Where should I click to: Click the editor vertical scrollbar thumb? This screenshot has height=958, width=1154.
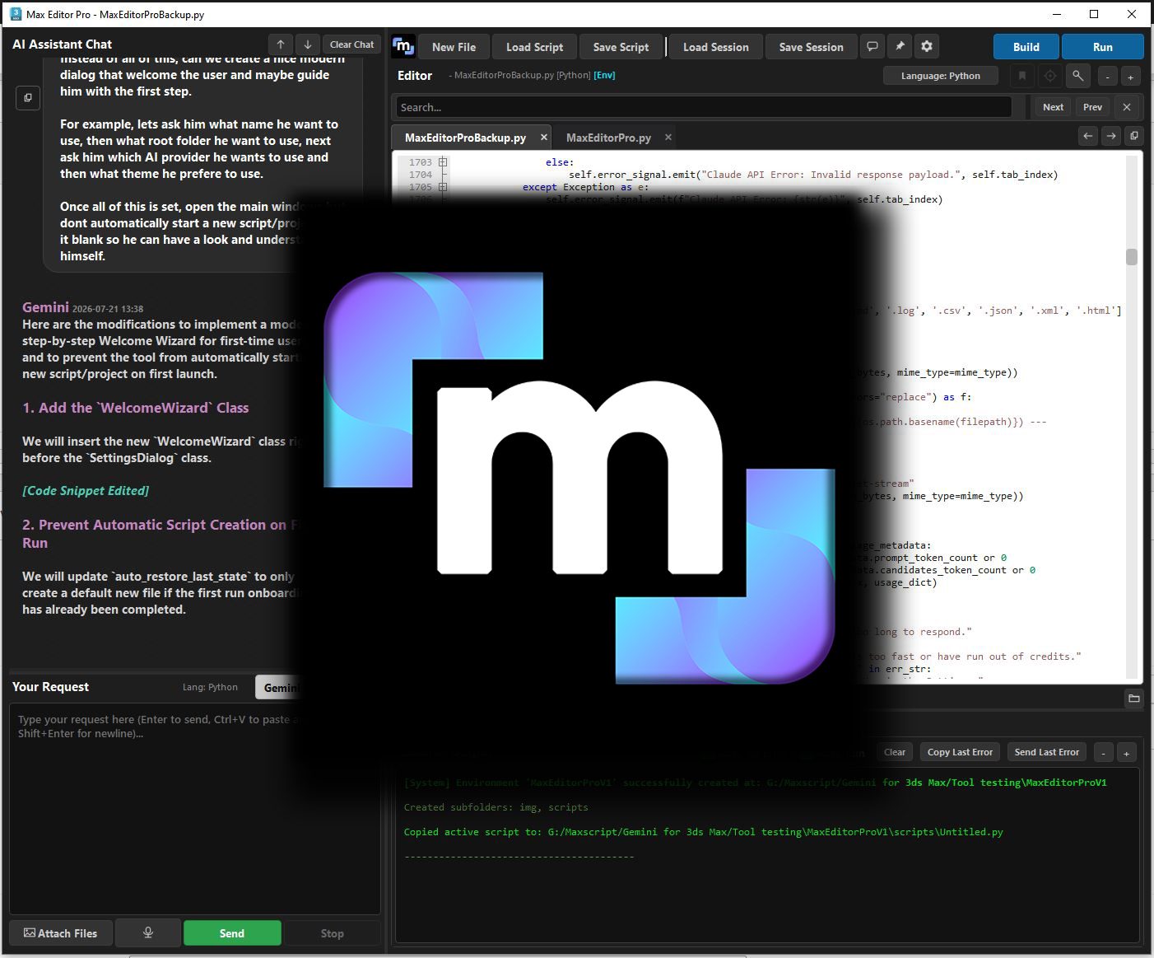[1132, 257]
